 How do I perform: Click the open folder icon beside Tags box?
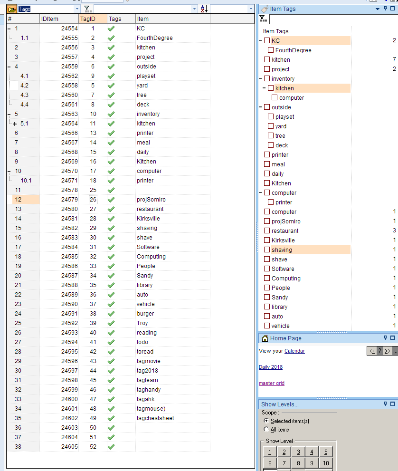pos(12,10)
